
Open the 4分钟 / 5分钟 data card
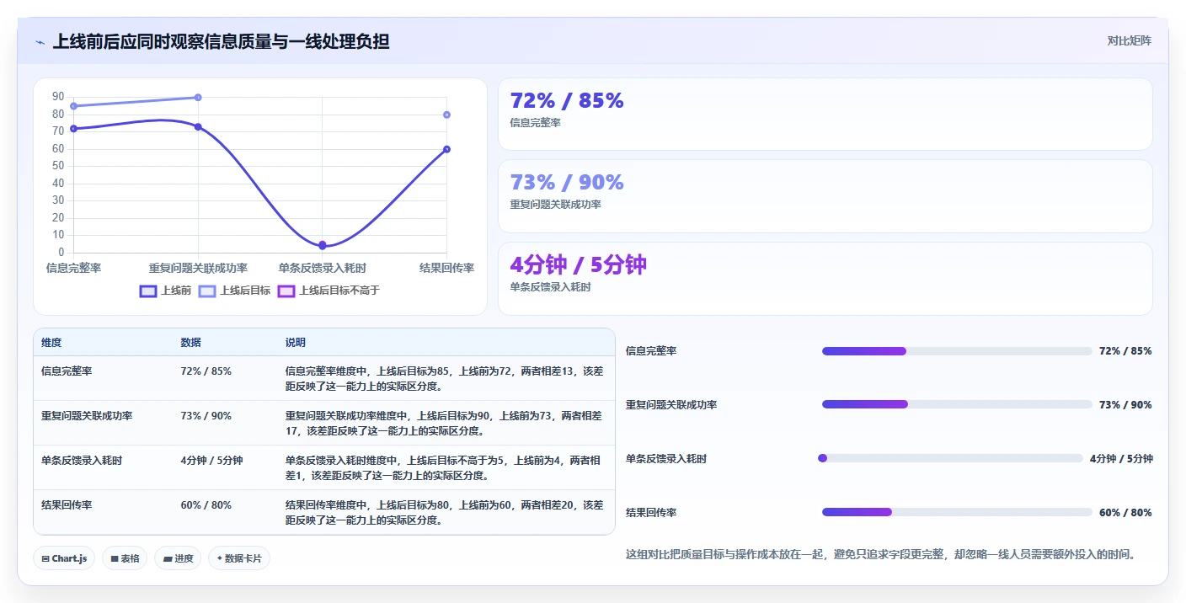(825, 279)
